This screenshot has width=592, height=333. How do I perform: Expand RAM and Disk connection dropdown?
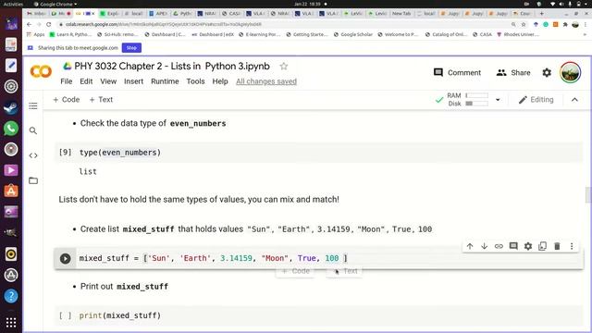[498, 100]
